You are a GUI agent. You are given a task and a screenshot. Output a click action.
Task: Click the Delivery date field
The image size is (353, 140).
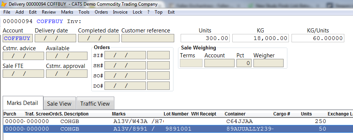[x=55, y=38]
